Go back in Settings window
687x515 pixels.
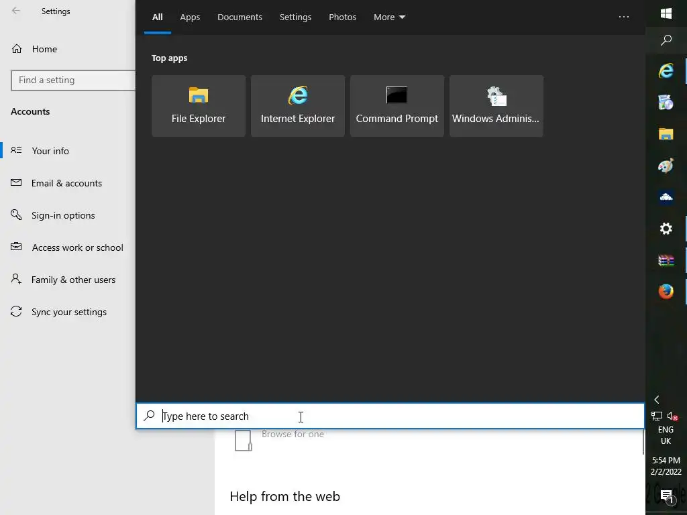pos(16,11)
